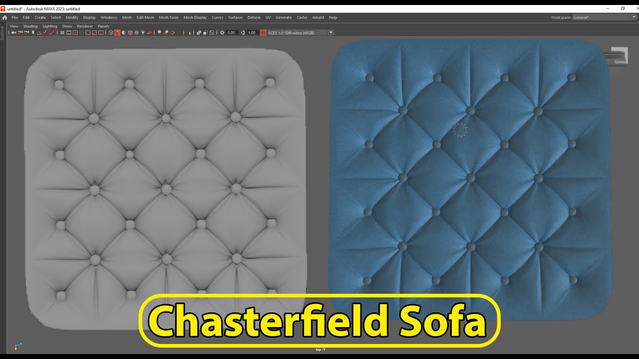Enable Wireframe shading icon

111,32
